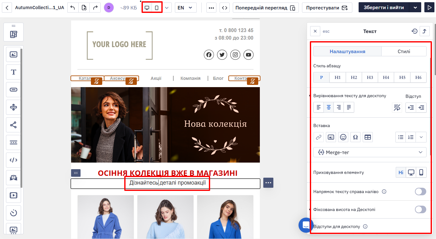Clear text formatting
The image size is (436, 239).
click(397, 107)
